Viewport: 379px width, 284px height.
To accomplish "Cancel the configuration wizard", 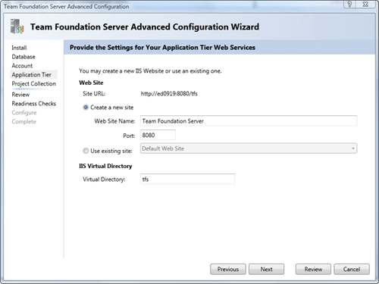I will (x=352, y=269).
